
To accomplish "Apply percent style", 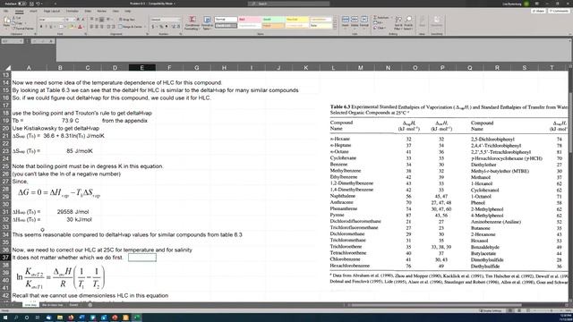I will pos(161,27).
